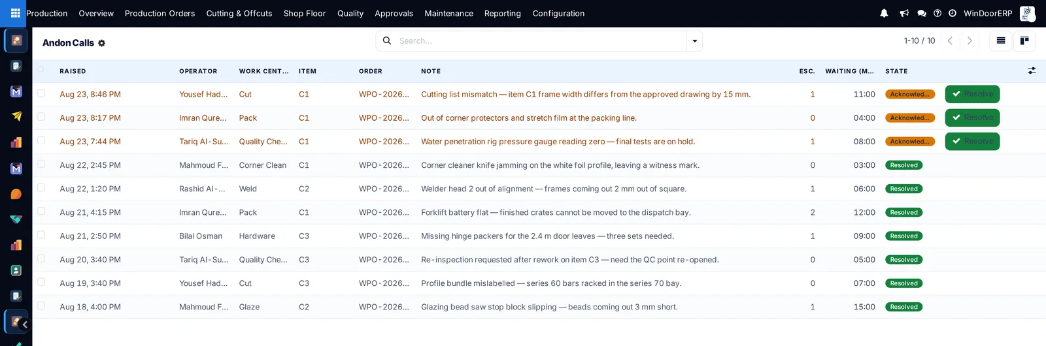Open the profile bundle mislabelled note

(551, 283)
